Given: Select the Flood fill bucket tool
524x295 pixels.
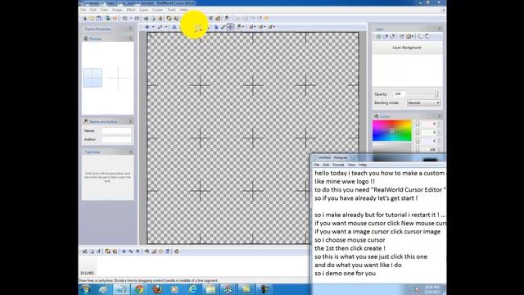Looking at the screenshot, I should tap(216, 27).
